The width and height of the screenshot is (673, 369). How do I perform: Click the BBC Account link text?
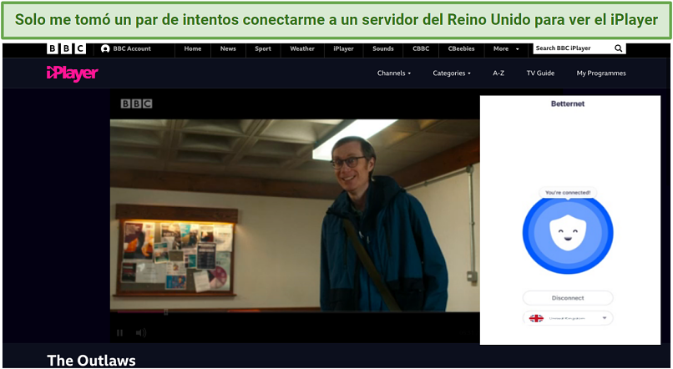pyautogui.click(x=132, y=49)
